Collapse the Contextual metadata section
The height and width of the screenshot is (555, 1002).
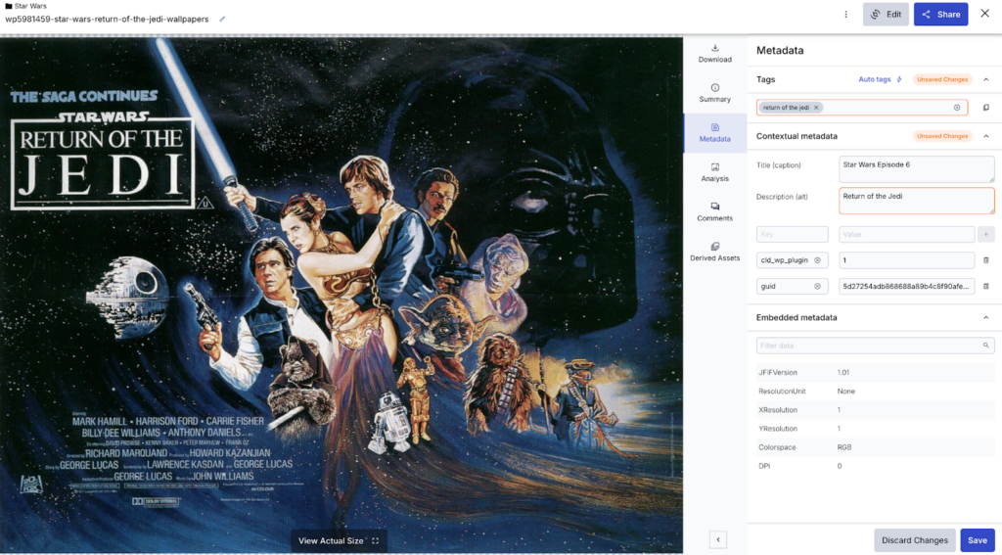click(x=985, y=136)
